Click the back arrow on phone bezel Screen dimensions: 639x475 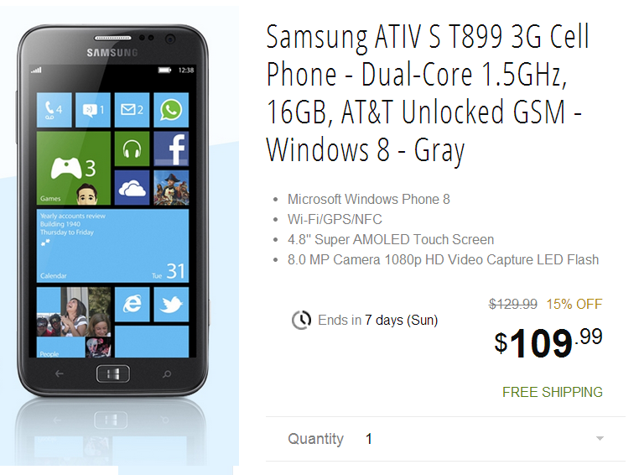pos(60,373)
